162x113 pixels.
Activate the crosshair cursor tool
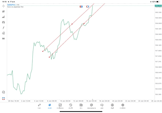(x=4, y=6)
